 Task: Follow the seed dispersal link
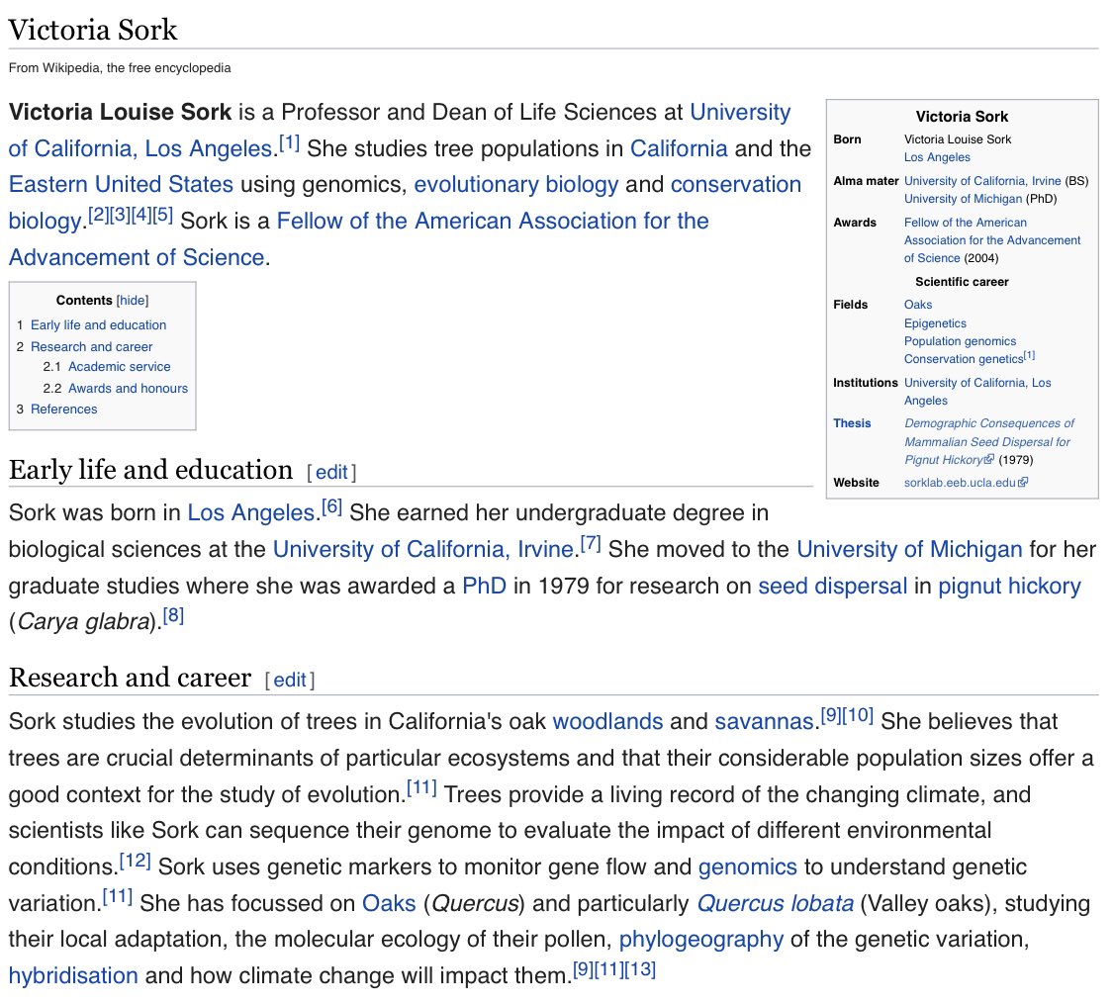(833, 587)
